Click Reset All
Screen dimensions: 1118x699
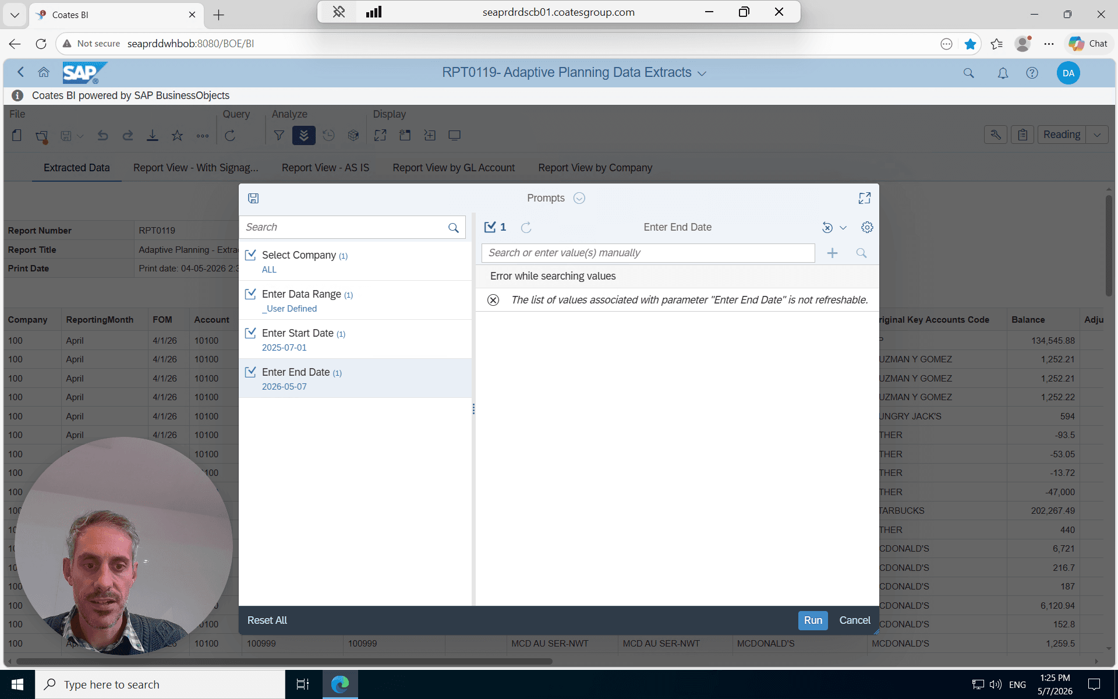pyautogui.click(x=267, y=620)
